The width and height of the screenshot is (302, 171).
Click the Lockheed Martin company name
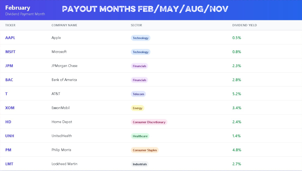click(64, 164)
